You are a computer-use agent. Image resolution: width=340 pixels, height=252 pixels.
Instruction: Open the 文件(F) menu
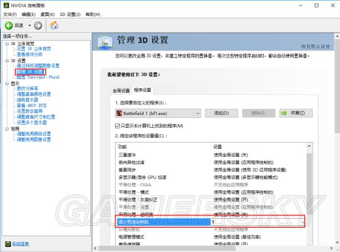coord(10,15)
